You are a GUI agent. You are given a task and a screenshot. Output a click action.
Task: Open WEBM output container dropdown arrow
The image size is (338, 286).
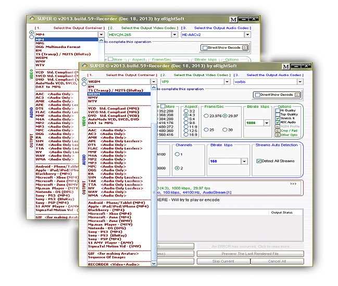pyautogui.click(x=154, y=82)
